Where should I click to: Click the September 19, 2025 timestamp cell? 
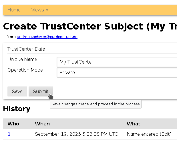(x=76, y=134)
